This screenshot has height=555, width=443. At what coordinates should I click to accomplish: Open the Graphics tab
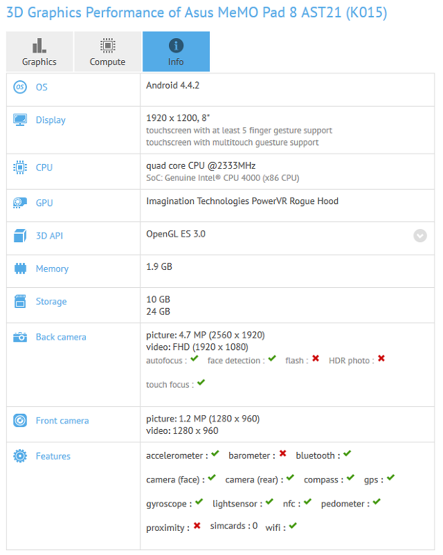pyautogui.click(x=39, y=51)
